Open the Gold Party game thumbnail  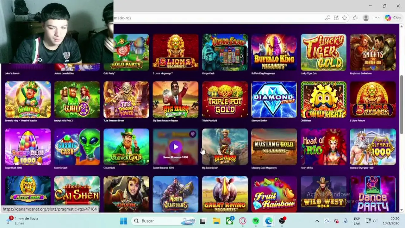pyautogui.click(x=131, y=52)
